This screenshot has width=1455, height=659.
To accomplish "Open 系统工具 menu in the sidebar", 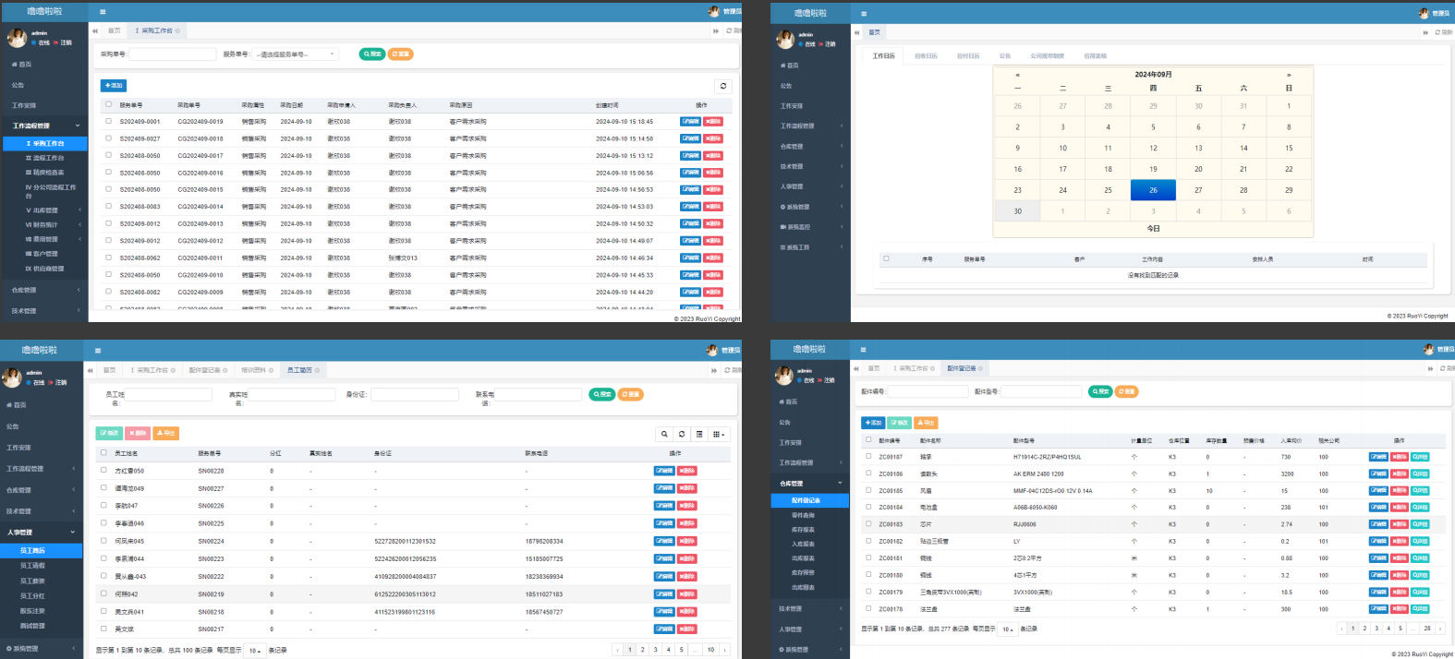I will [797, 247].
